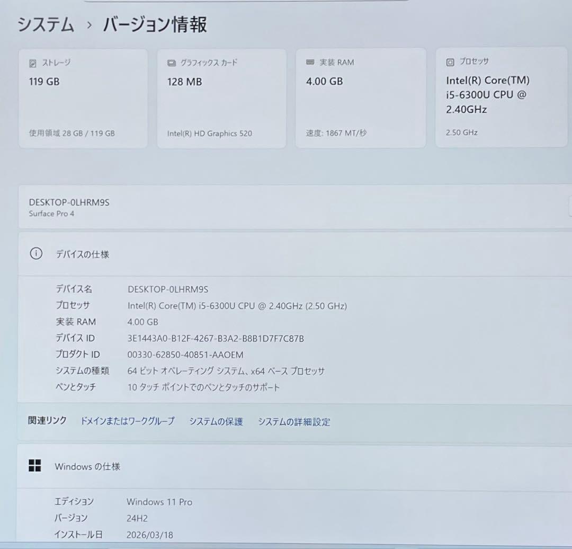Click the RAM icon in the 実装 RAM card
Image resolution: width=572 pixels, height=549 pixels.
click(310, 63)
